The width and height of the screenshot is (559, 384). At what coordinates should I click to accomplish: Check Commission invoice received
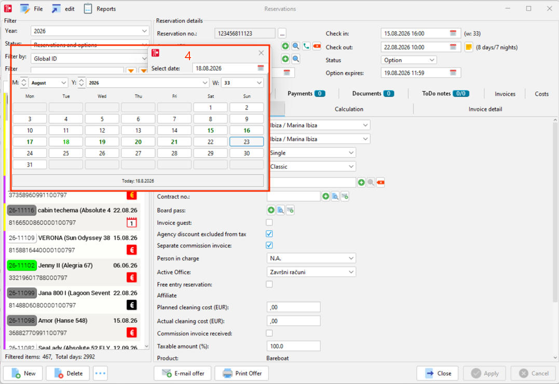point(269,333)
